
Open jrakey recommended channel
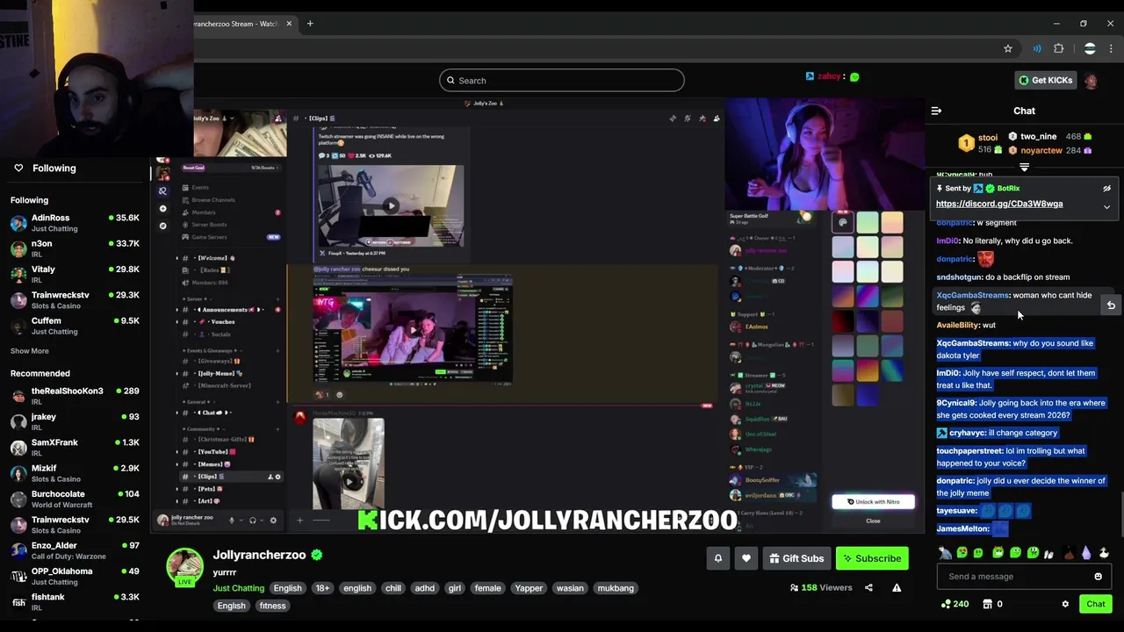[75, 421]
